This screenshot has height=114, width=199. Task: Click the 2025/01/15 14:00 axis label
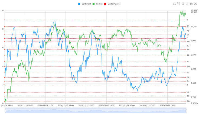[x=106, y=106]
